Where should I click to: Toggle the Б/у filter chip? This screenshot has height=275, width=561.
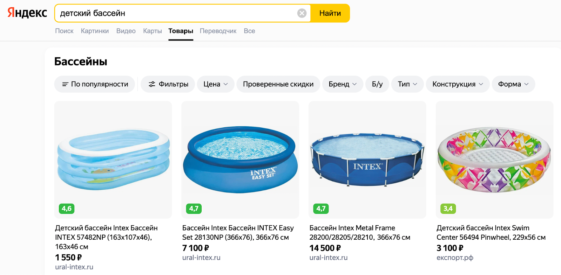coord(377,84)
